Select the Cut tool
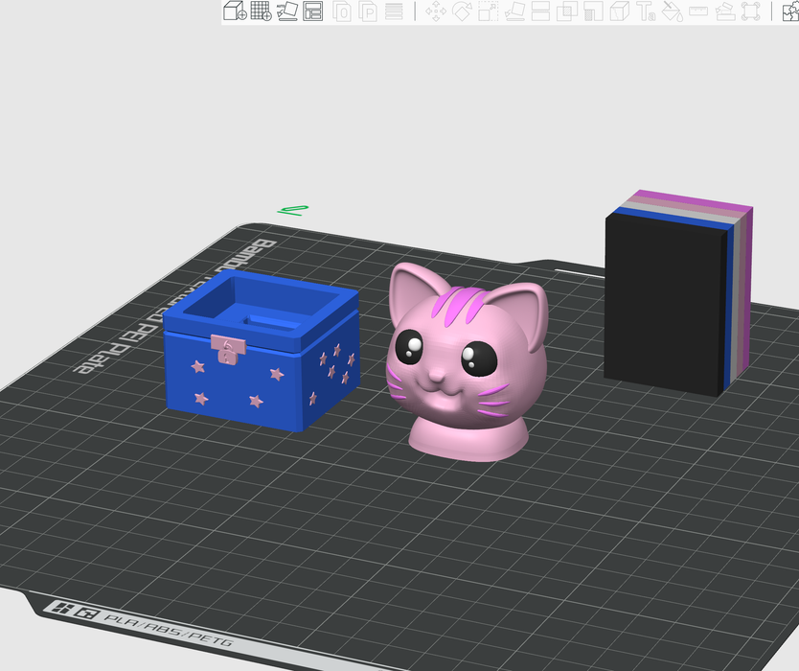The height and width of the screenshot is (671, 799). tap(540, 12)
